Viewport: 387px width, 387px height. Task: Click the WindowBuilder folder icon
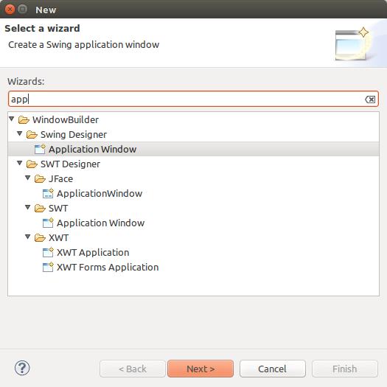pos(24,120)
